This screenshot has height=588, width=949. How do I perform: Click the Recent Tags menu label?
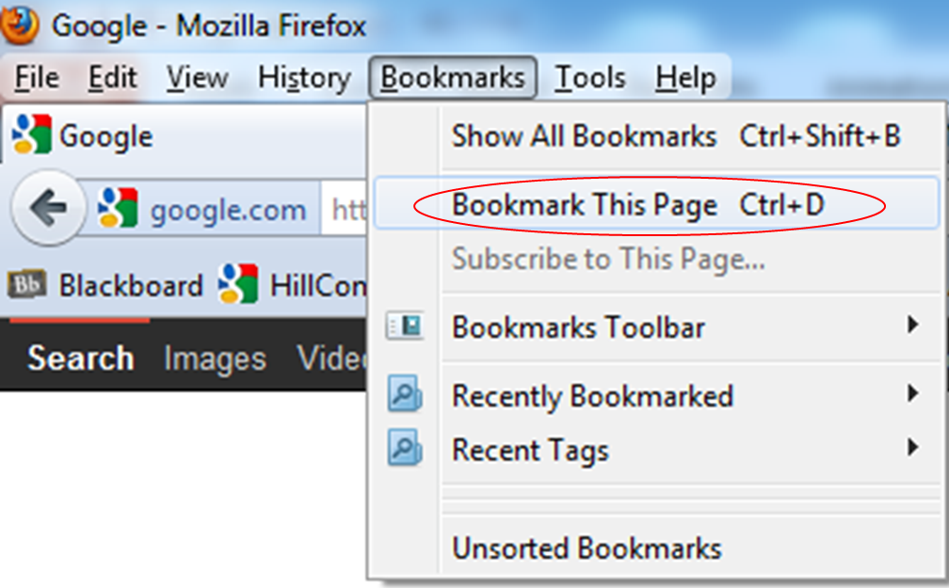530,451
